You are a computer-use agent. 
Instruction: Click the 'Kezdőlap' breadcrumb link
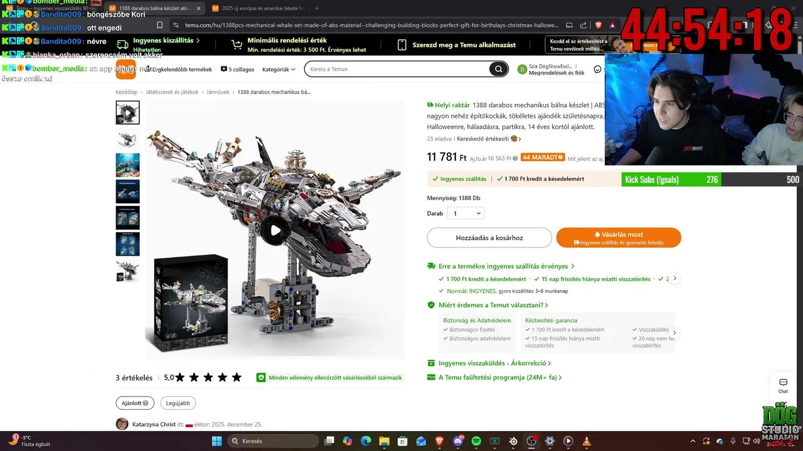click(x=127, y=92)
